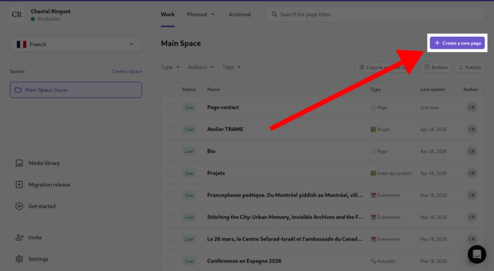494x271 pixels.
Task: Select the Bio row checkbox
Action: click(171, 151)
